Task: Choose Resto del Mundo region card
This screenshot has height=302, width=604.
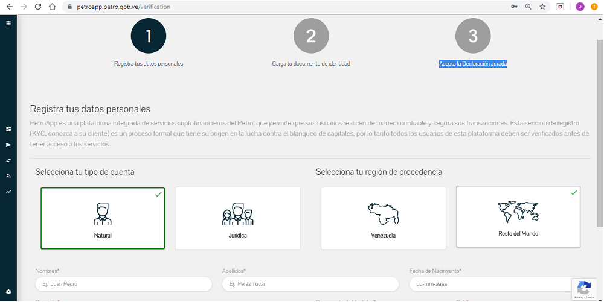Action: coord(518,216)
